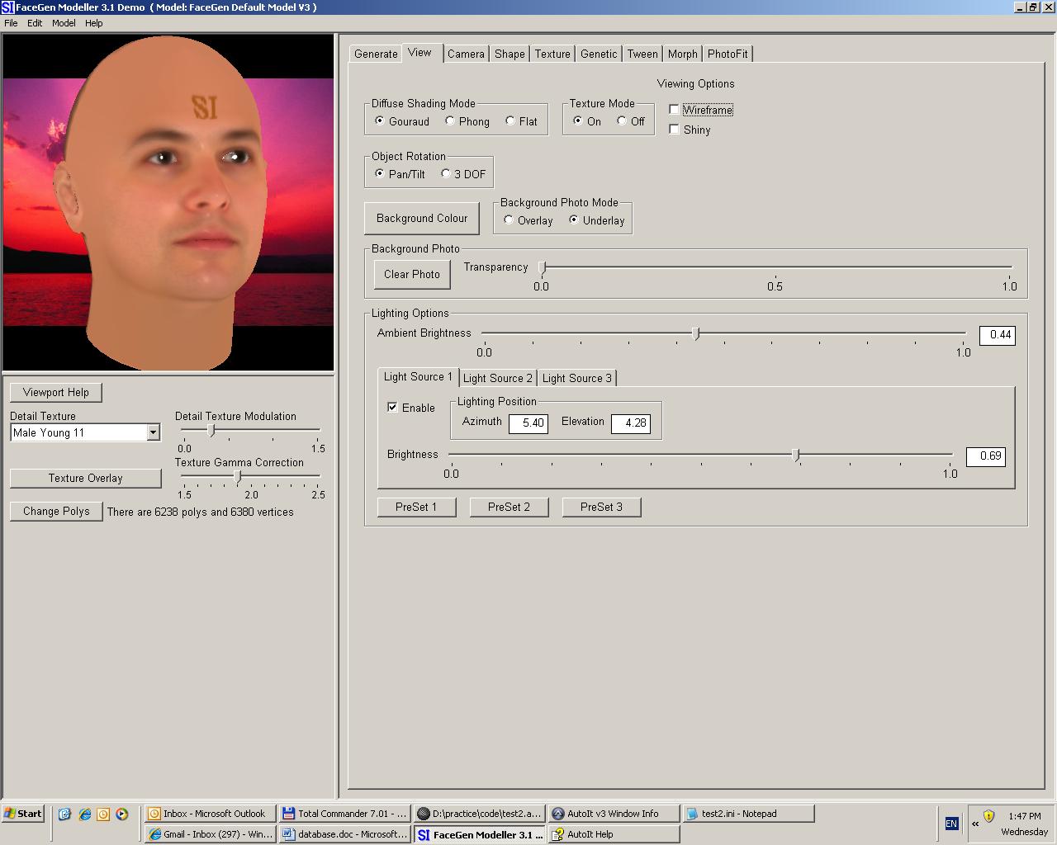The height and width of the screenshot is (845, 1057).
Task: Launch media player from quick launch
Action: 122,814
